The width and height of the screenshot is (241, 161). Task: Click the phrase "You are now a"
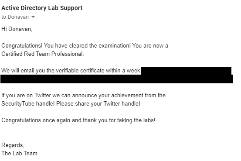(x=150, y=46)
